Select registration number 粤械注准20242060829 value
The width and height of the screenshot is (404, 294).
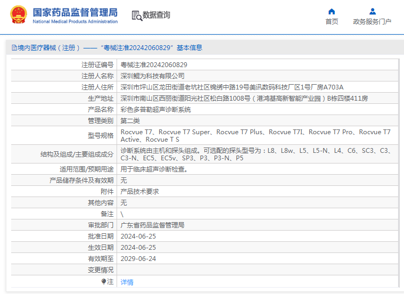pos(154,65)
